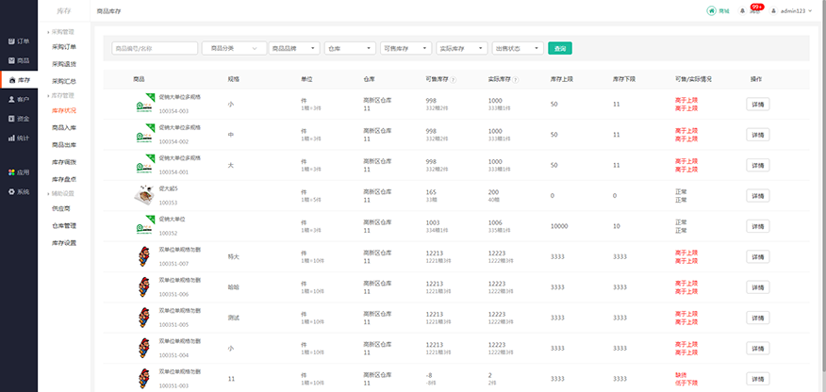Expand the 商品分类 category dropdown
Screen dimensions: 826x392
pos(233,48)
